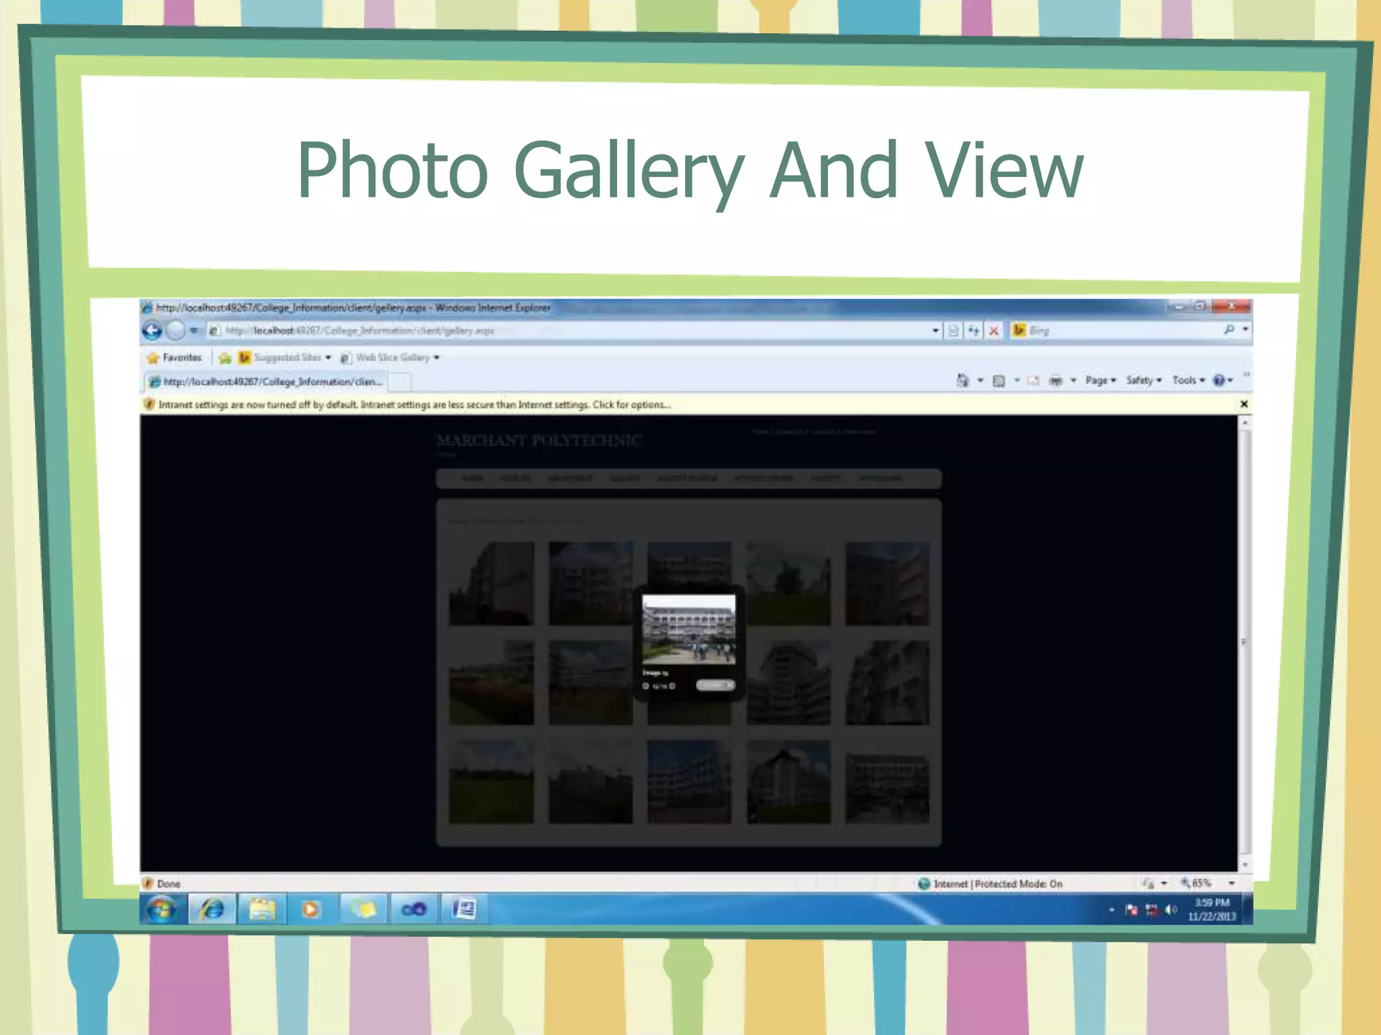This screenshot has height=1035, width=1381.
Task: Open the Page menu
Action: point(1100,381)
